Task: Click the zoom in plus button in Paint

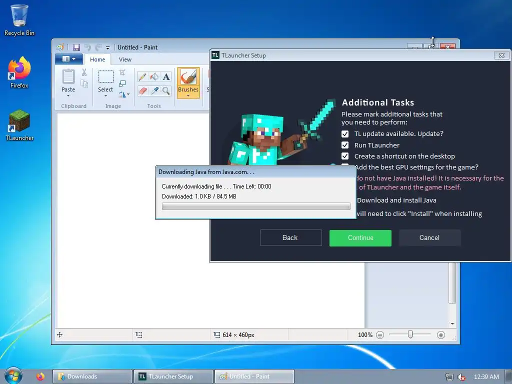Action: 441,335
